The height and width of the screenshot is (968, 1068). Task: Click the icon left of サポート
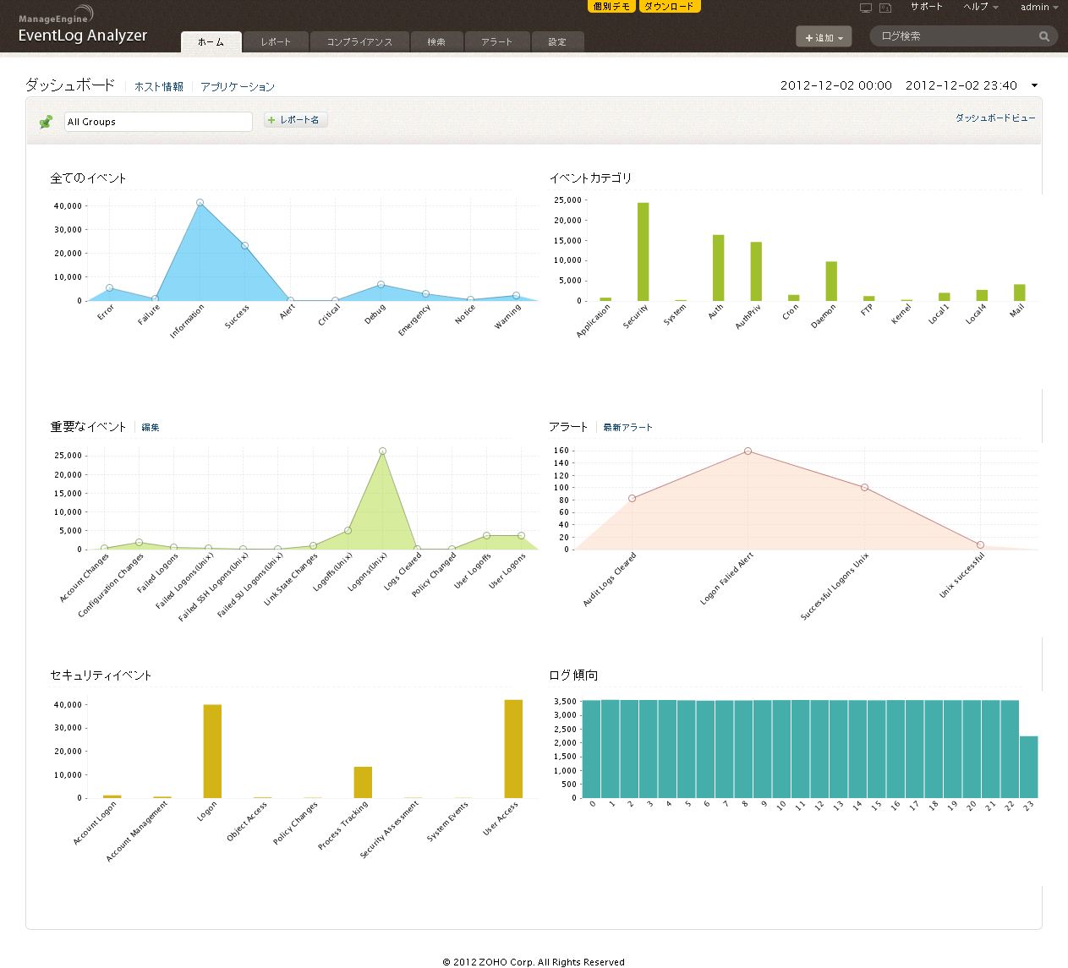pyautogui.click(x=885, y=8)
